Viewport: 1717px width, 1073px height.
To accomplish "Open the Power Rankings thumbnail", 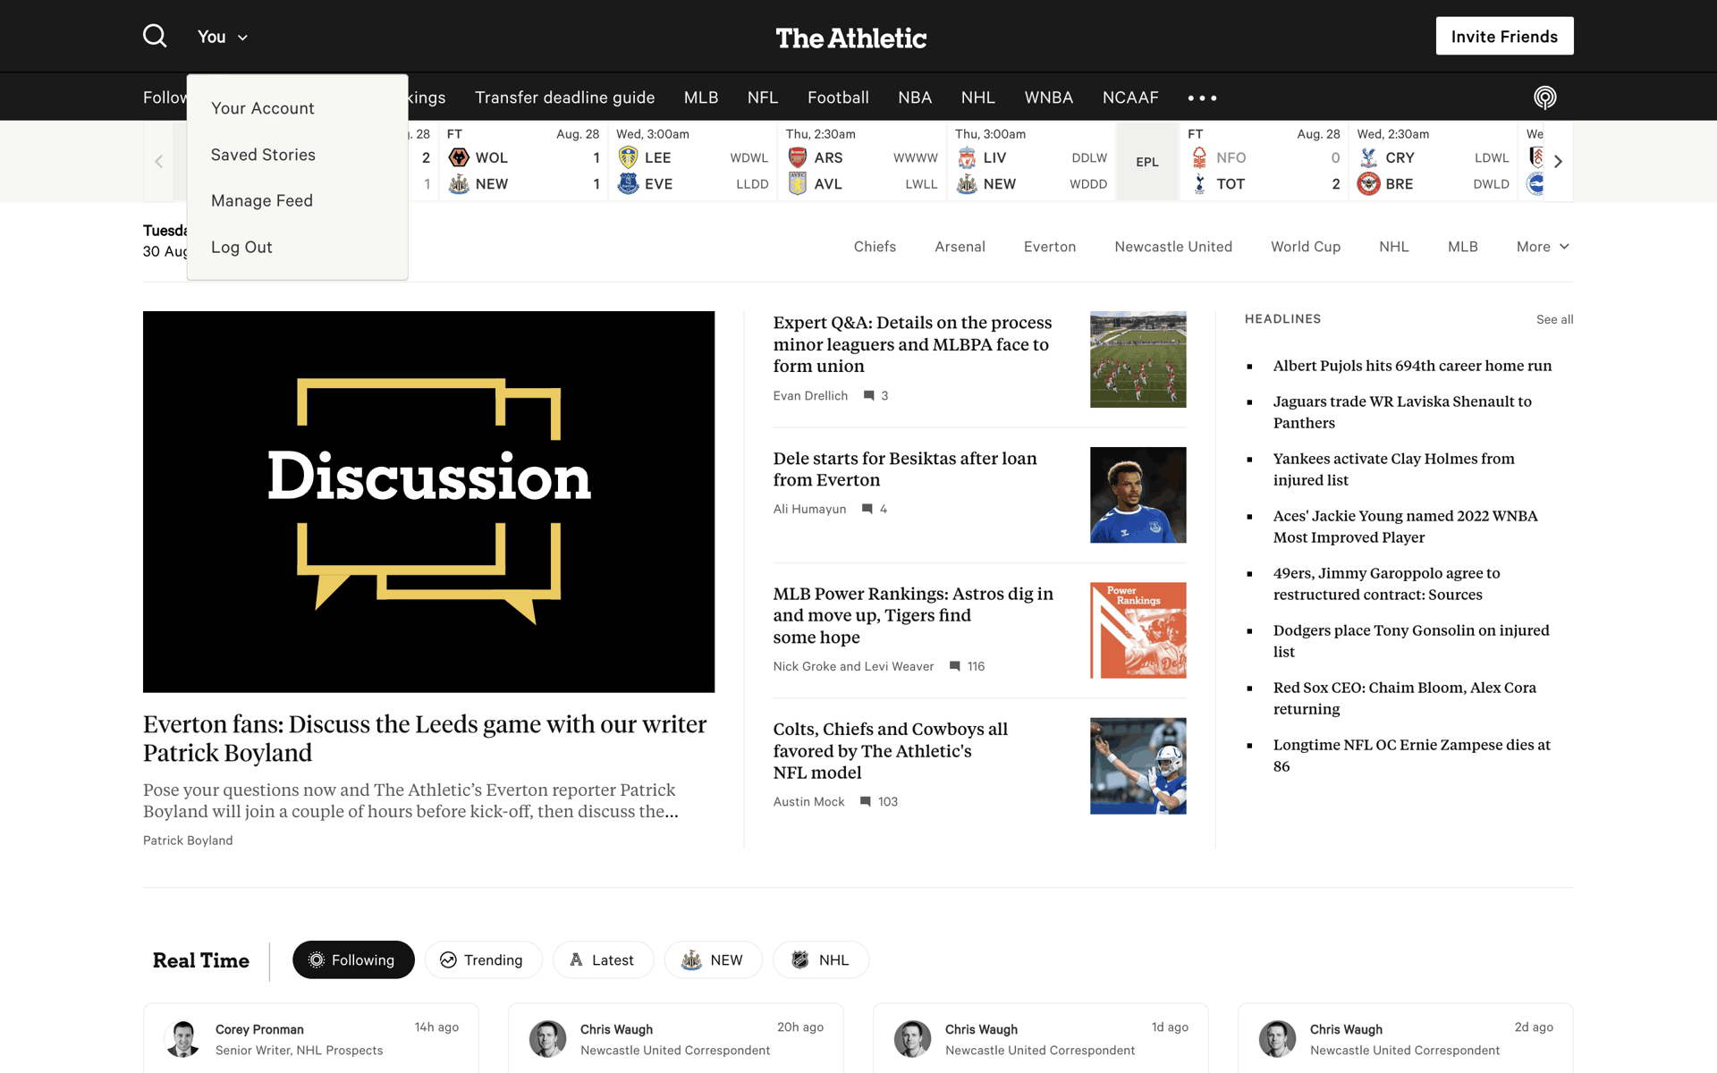I will coord(1138,630).
